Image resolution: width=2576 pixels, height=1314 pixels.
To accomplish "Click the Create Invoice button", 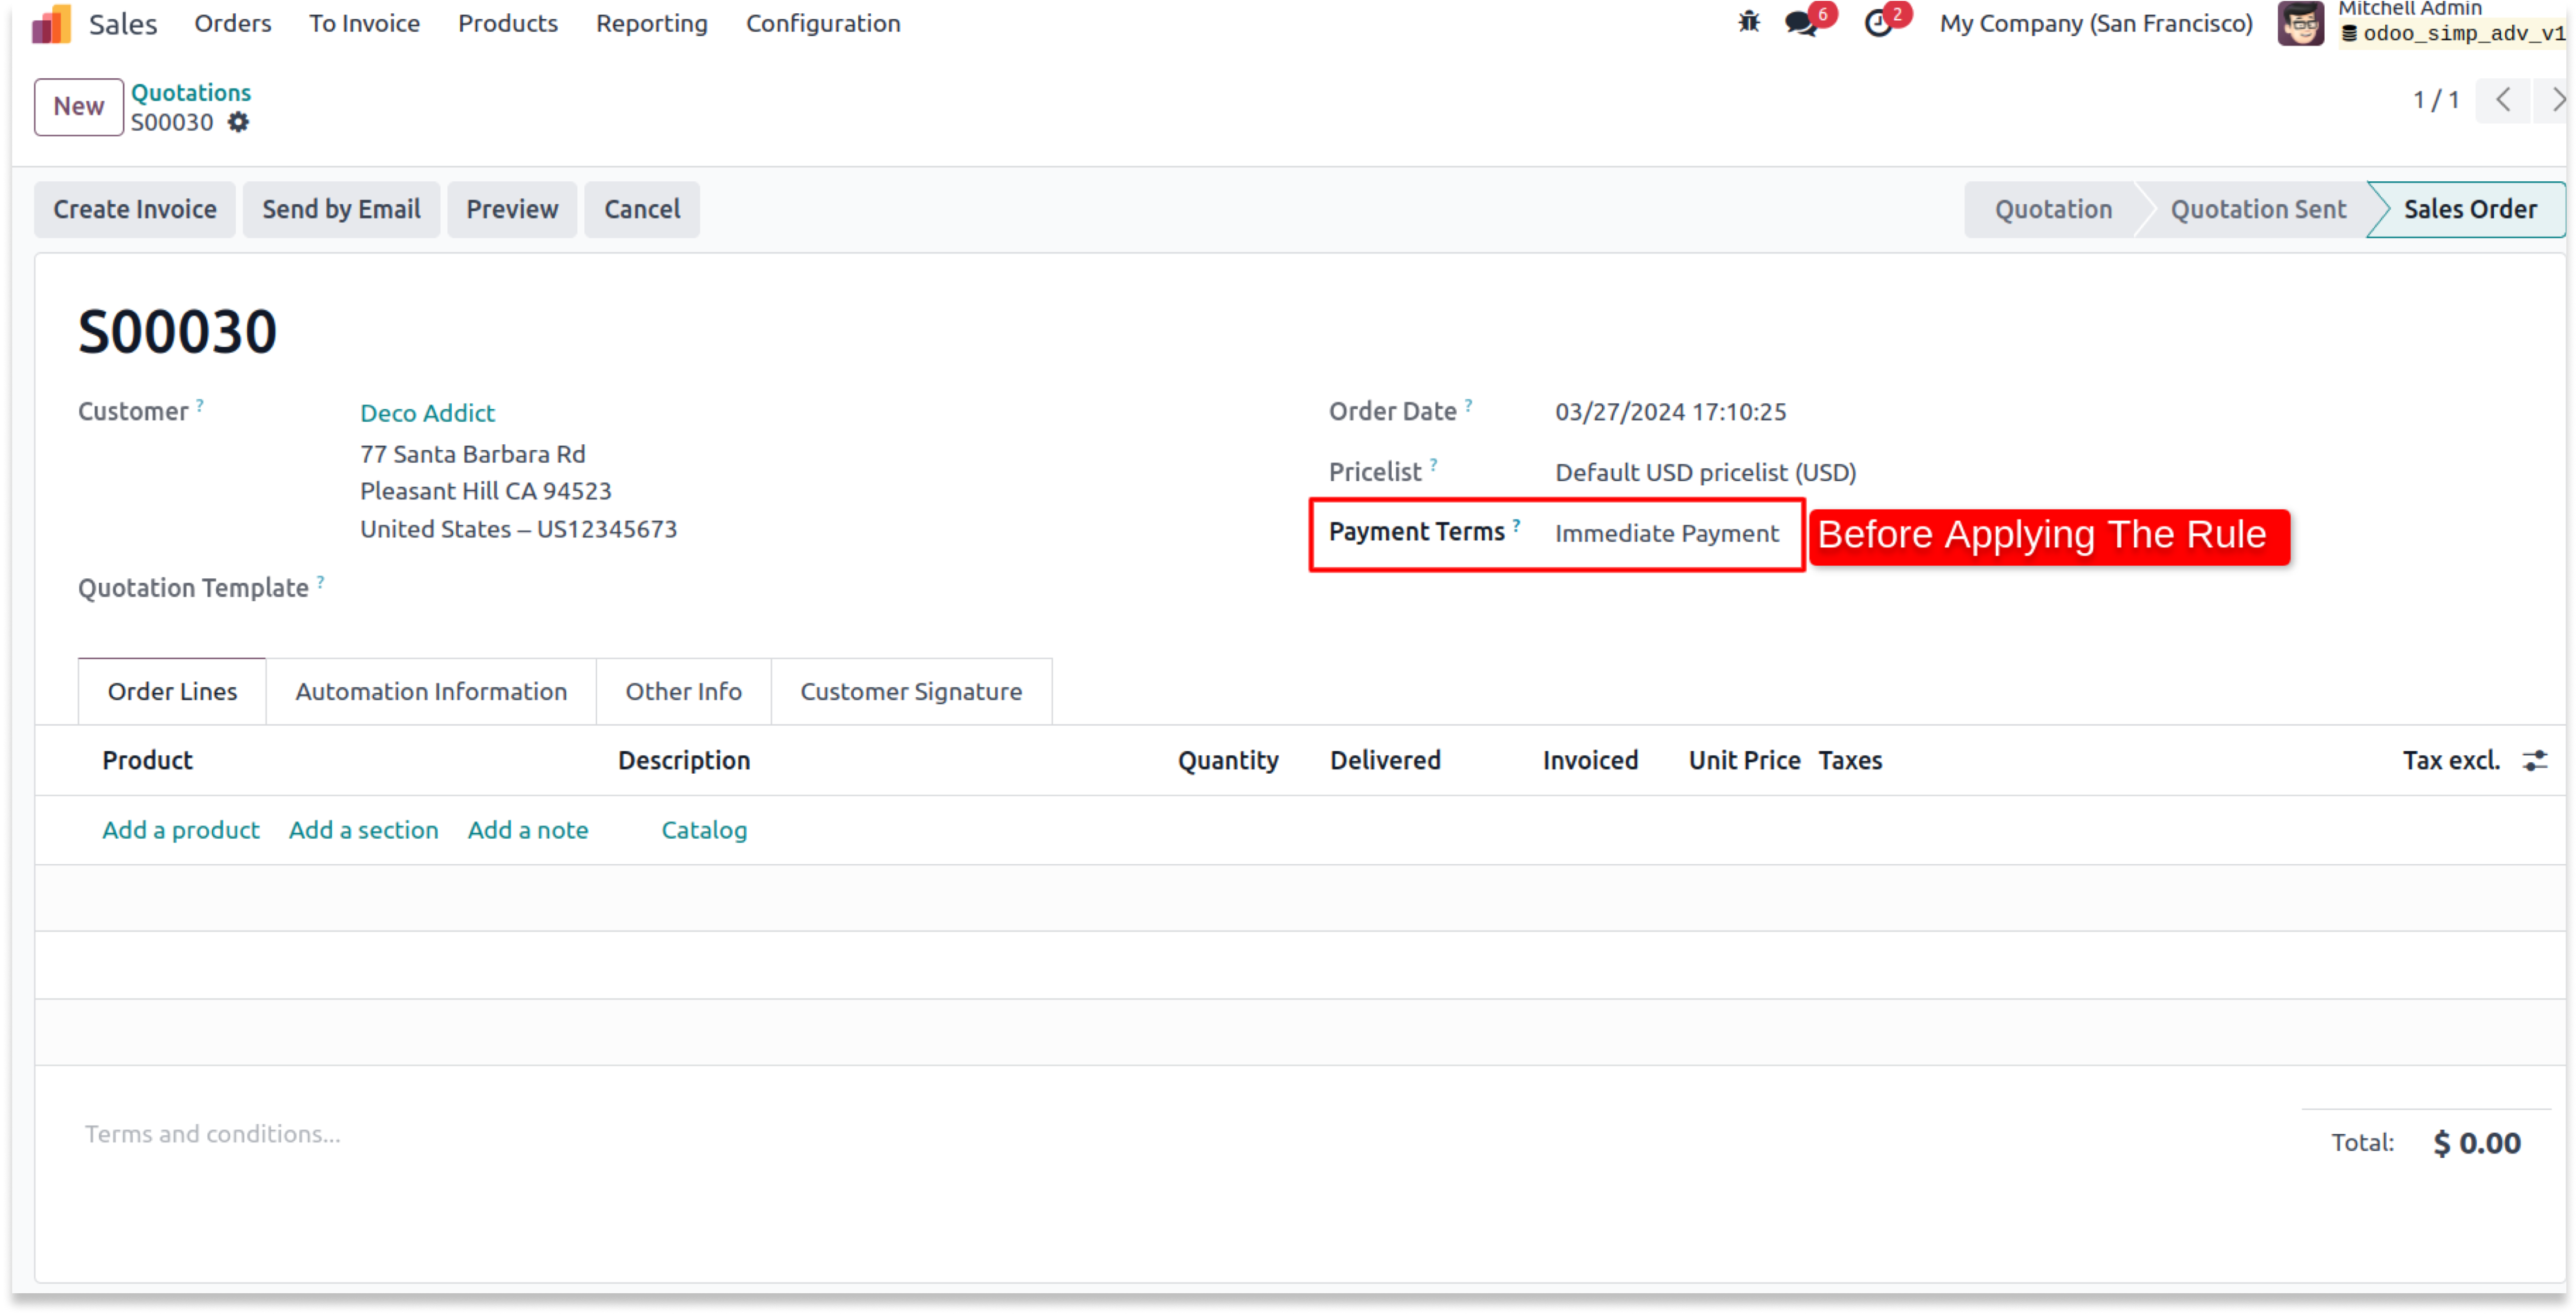I will point(135,209).
